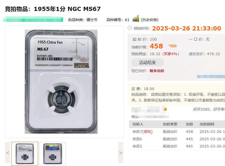Viewport: 225px width, 166px height.
Task: Click the main NGC coin slab image
Action: (x=61, y=82)
